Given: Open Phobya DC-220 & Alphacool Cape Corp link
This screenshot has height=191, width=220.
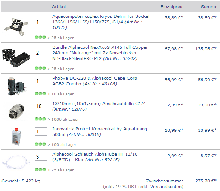Looking at the screenshot, I should point(94,81).
